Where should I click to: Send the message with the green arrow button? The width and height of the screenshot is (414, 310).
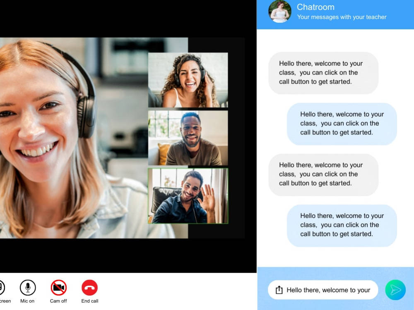coord(395,290)
